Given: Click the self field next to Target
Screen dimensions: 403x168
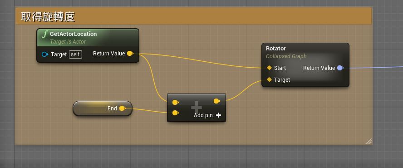Looking at the screenshot, I should pyautogui.click(x=75, y=54).
